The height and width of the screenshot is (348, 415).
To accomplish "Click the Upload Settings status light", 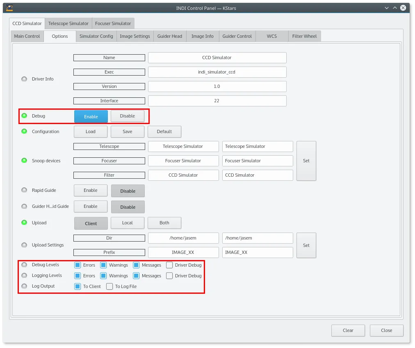I will pos(24,245).
